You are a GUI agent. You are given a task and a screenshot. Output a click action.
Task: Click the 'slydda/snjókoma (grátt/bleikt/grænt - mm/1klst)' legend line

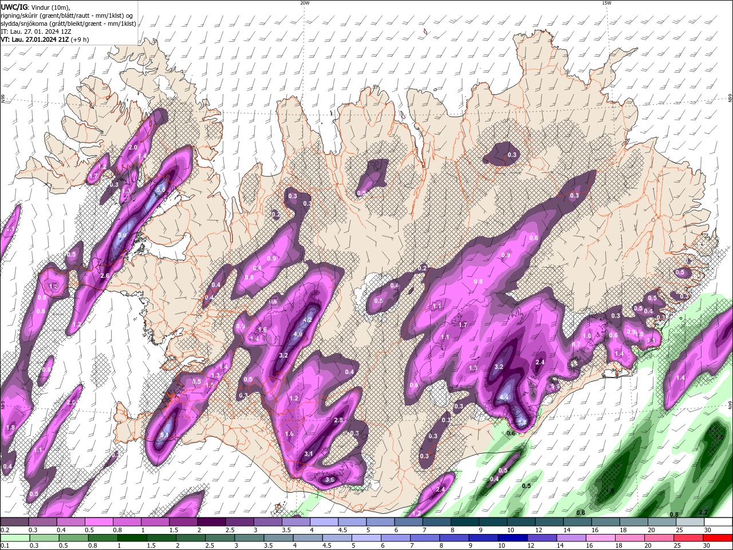(x=68, y=23)
